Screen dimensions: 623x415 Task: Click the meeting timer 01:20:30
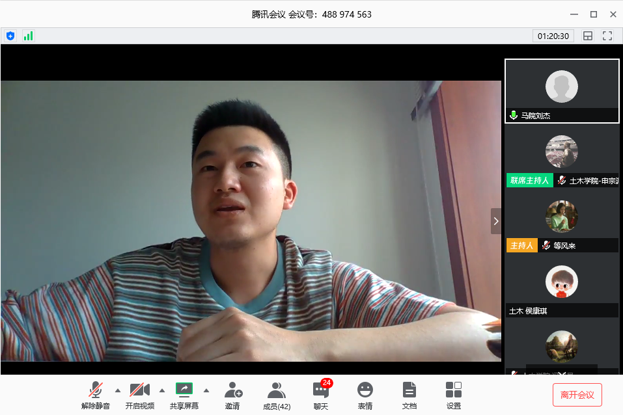click(553, 36)
